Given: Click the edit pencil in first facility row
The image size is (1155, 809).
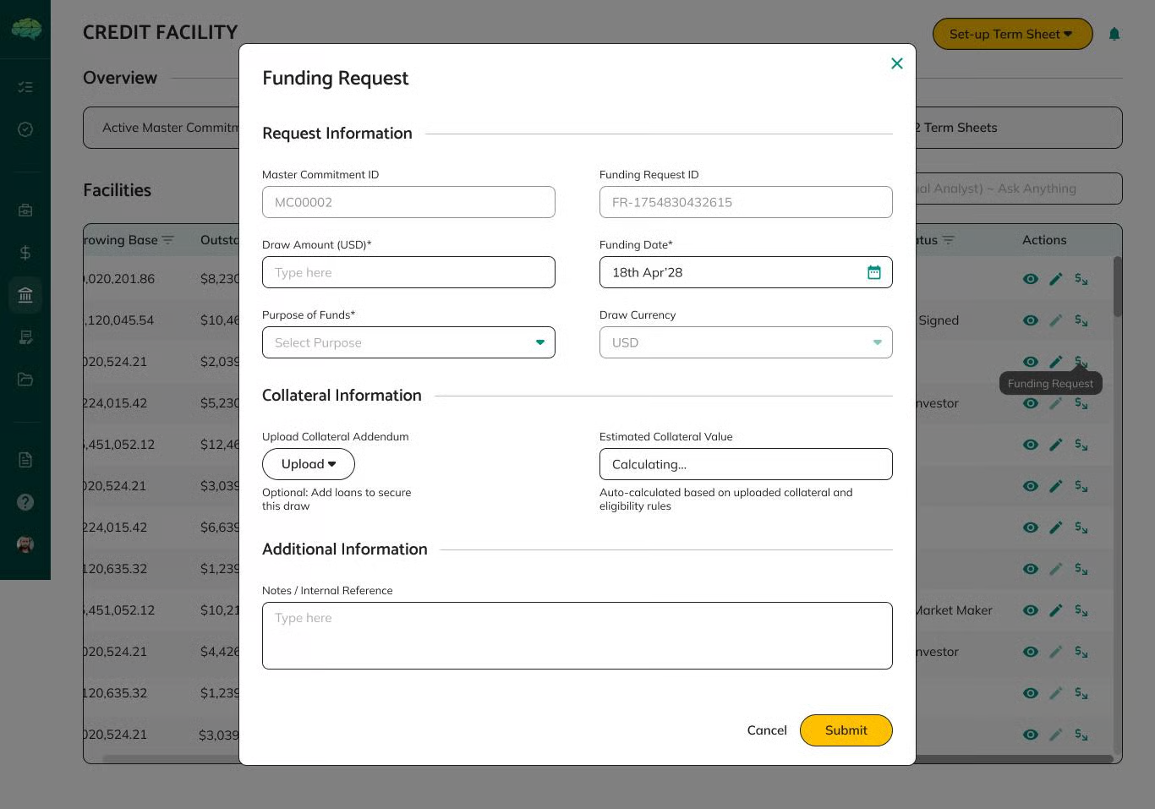Looking at the screenshot, I should [x=1055, y=279].
